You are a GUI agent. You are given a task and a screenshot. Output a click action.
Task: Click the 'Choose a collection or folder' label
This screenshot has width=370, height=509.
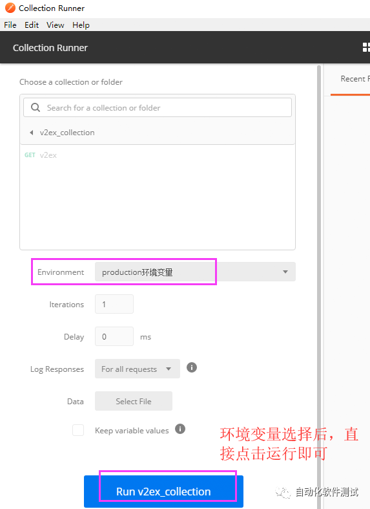tap(71, 82)
